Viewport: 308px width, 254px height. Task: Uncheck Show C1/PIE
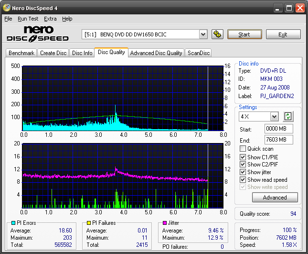coord(243,157)
